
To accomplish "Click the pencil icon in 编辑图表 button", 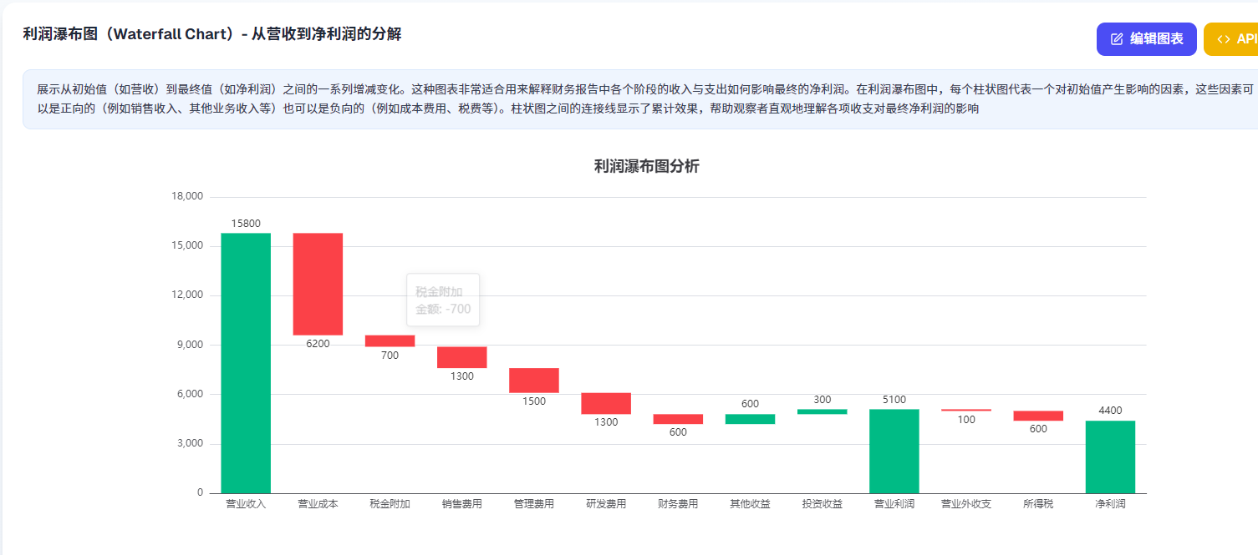I will click(x=1117, y=39).
